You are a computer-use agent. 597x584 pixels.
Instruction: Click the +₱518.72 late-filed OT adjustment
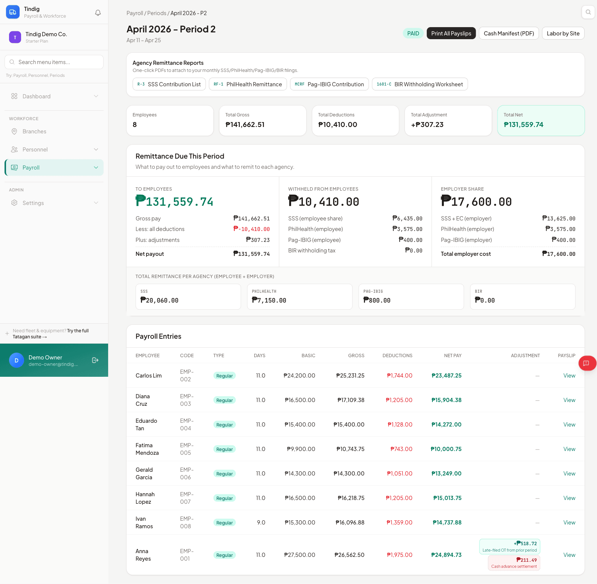click(510, 547)
